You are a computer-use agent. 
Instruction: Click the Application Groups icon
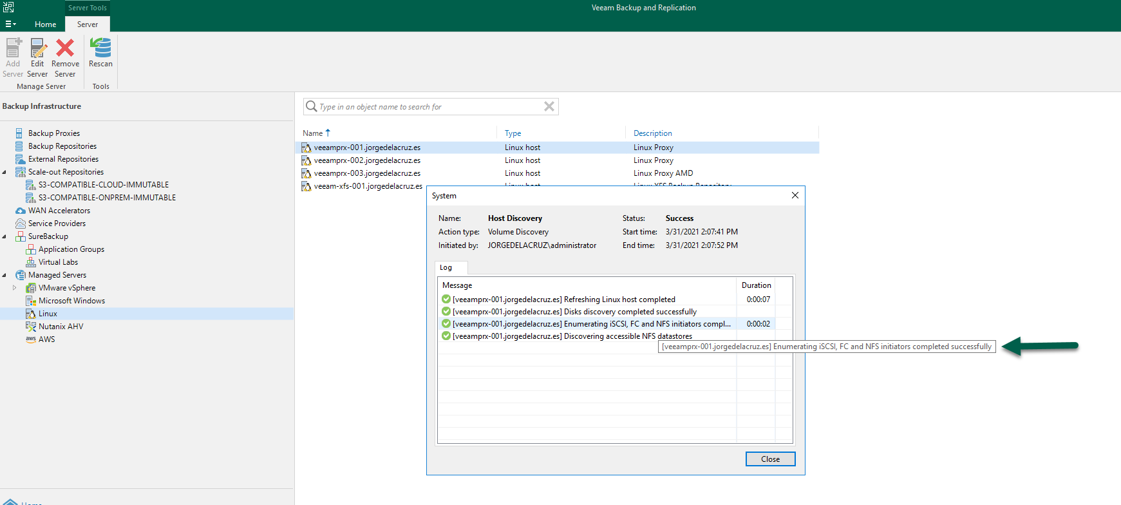[30, 249]
